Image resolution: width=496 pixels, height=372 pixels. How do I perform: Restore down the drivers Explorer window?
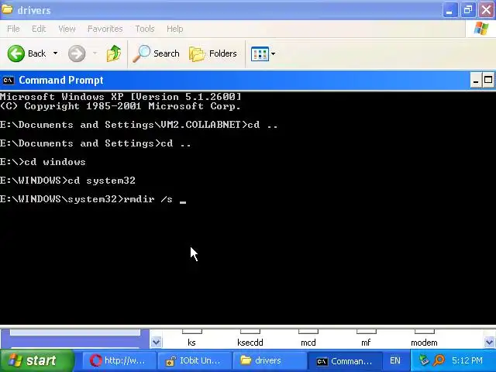tap(468, 10)
